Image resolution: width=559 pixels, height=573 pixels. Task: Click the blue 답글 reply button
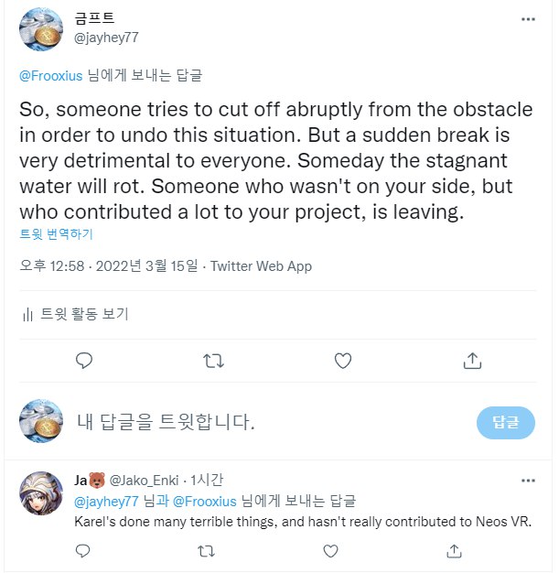[505, 422]
